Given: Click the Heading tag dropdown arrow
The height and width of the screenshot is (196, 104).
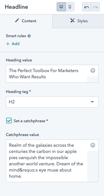Looking at the screenshot, I should [92, 102].
